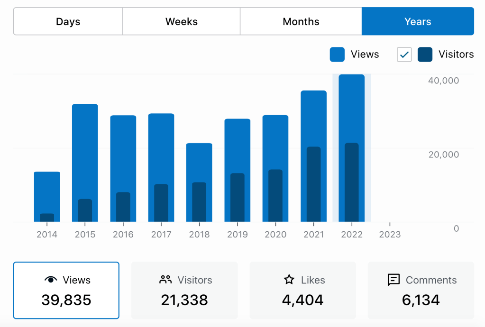The height and width of the screenshot is (327, 485).
Task: Open the Views stat card showing 39,835
Action: [x=66, y=290]
